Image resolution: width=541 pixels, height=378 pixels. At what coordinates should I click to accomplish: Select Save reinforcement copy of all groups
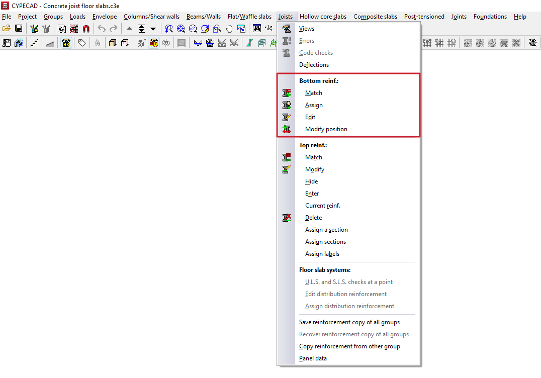pyautogui.click(x=348, y=322)
